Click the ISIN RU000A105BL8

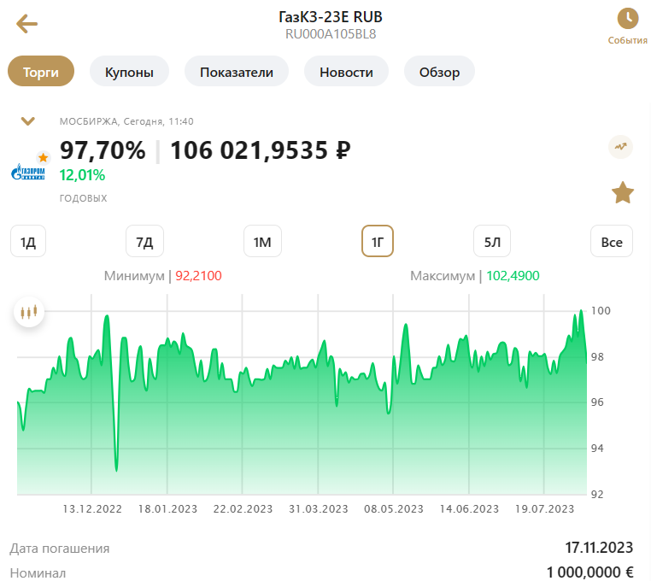coord(331,34)
